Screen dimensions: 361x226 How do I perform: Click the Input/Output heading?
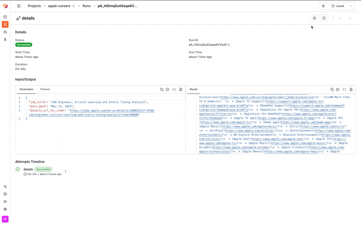click(x=26, y=80)
